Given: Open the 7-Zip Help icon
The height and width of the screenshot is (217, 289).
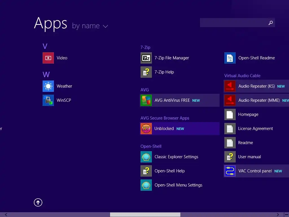Looking at the screenshot, I should click(146, 72).
